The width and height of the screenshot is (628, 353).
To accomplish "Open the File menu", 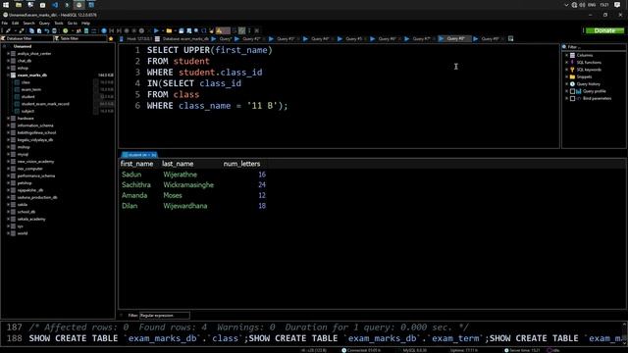I will tap(5, 24).
